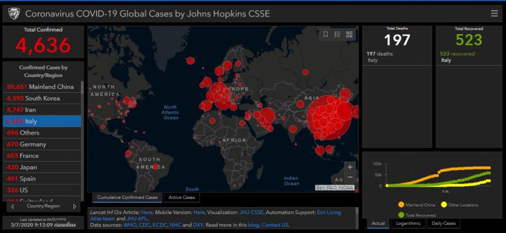Click the green Total Recovered legend marker
This screenshot has width=506, height=233.
(401, 215)
